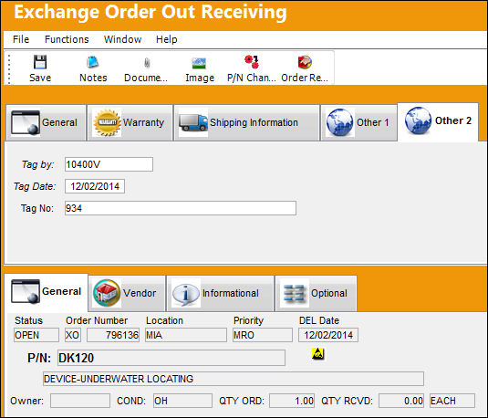Click the Order Re... toolbar icon
The width and height of the screenshot is (488, 418).
(305, 62)
